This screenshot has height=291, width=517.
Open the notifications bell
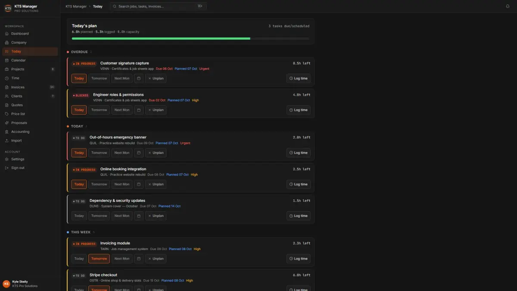[x=508, y=6]
